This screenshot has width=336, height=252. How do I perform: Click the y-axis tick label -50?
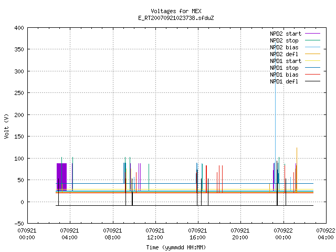[x=19, y=224]
